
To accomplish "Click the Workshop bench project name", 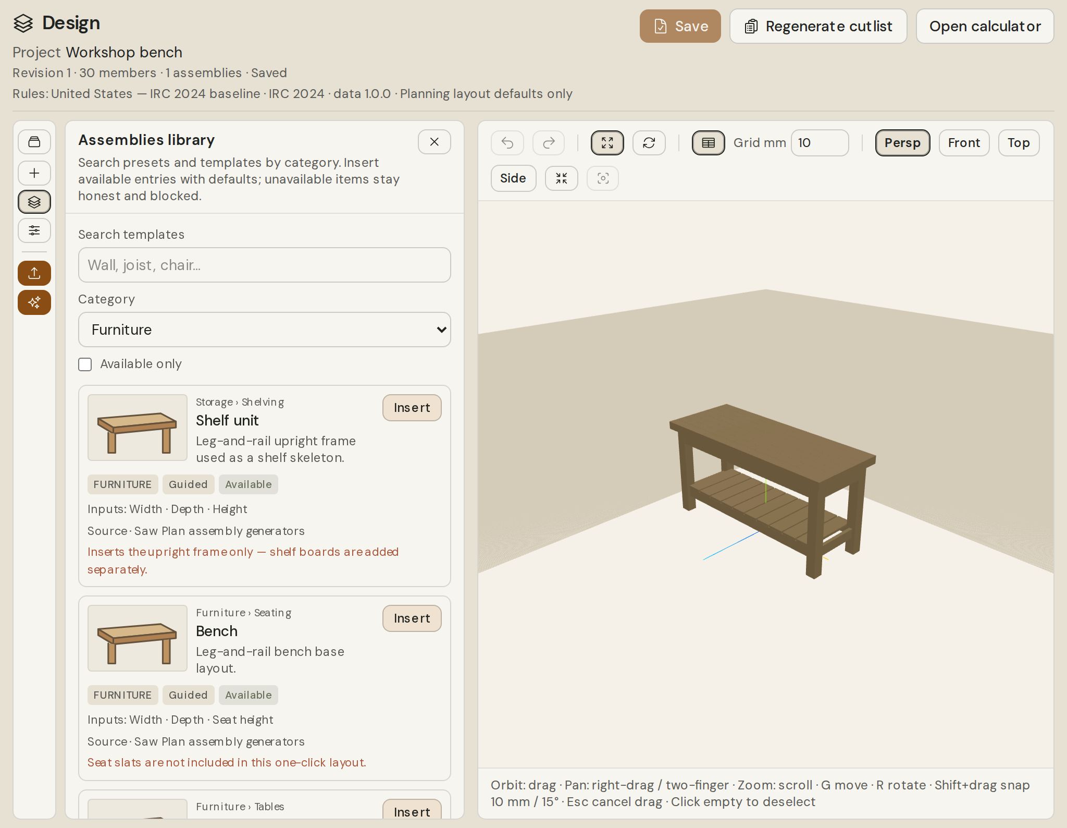I will click(x=124, y=53).
